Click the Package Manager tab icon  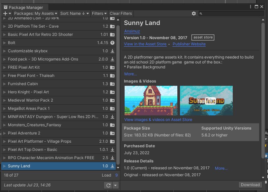(6, 7)
